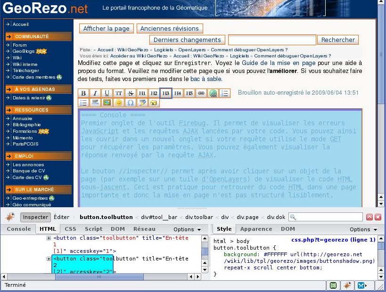Viewport: 386px width, 292px height.
Task: Apply bold formatting in wiki toolbar
Action: pos(83,93)
